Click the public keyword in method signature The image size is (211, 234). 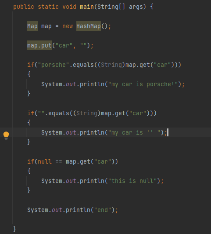pyautogui.click(x=24, y=7)
